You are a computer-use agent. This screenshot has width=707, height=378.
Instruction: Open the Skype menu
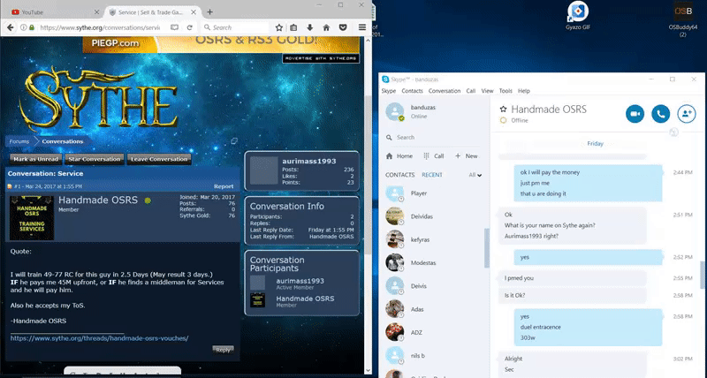coord(389,91)
